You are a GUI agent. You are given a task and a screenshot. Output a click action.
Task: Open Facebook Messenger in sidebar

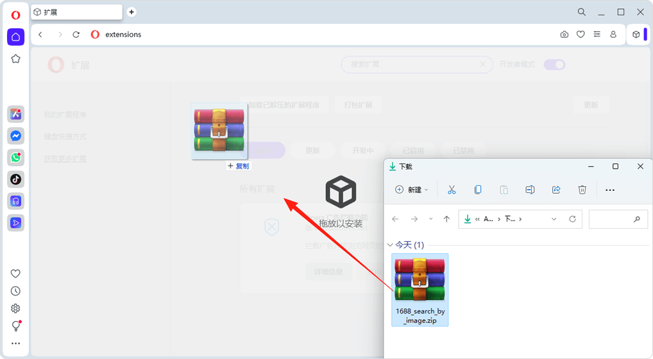point(15,136)
